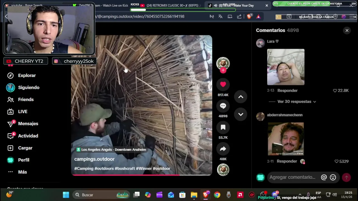Viewport: 358px width, 201px height.
Task: Open the #bushcraft hashtag
Action: [125, 169]
